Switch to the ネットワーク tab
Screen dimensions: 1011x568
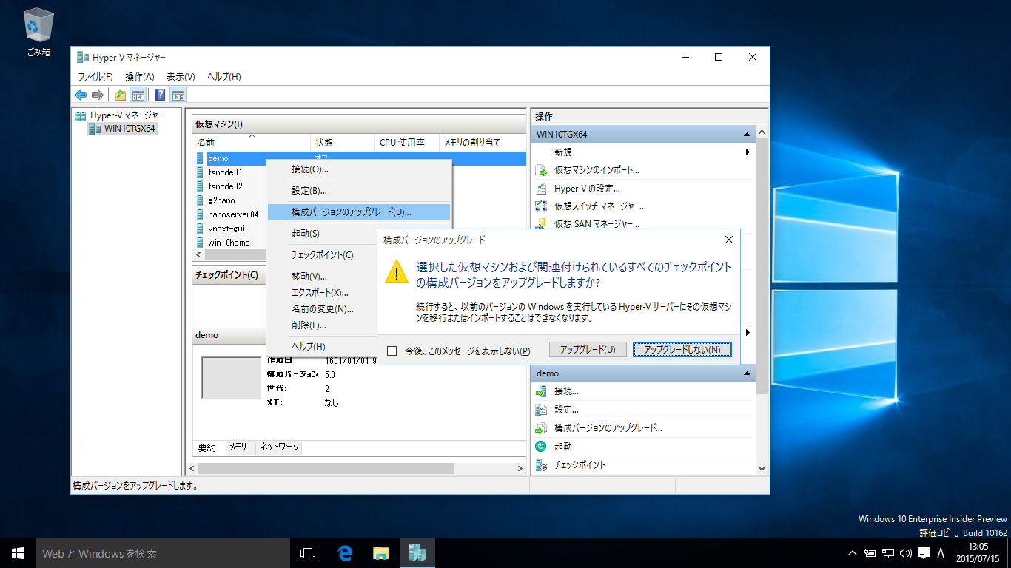[x=279, y=447]
